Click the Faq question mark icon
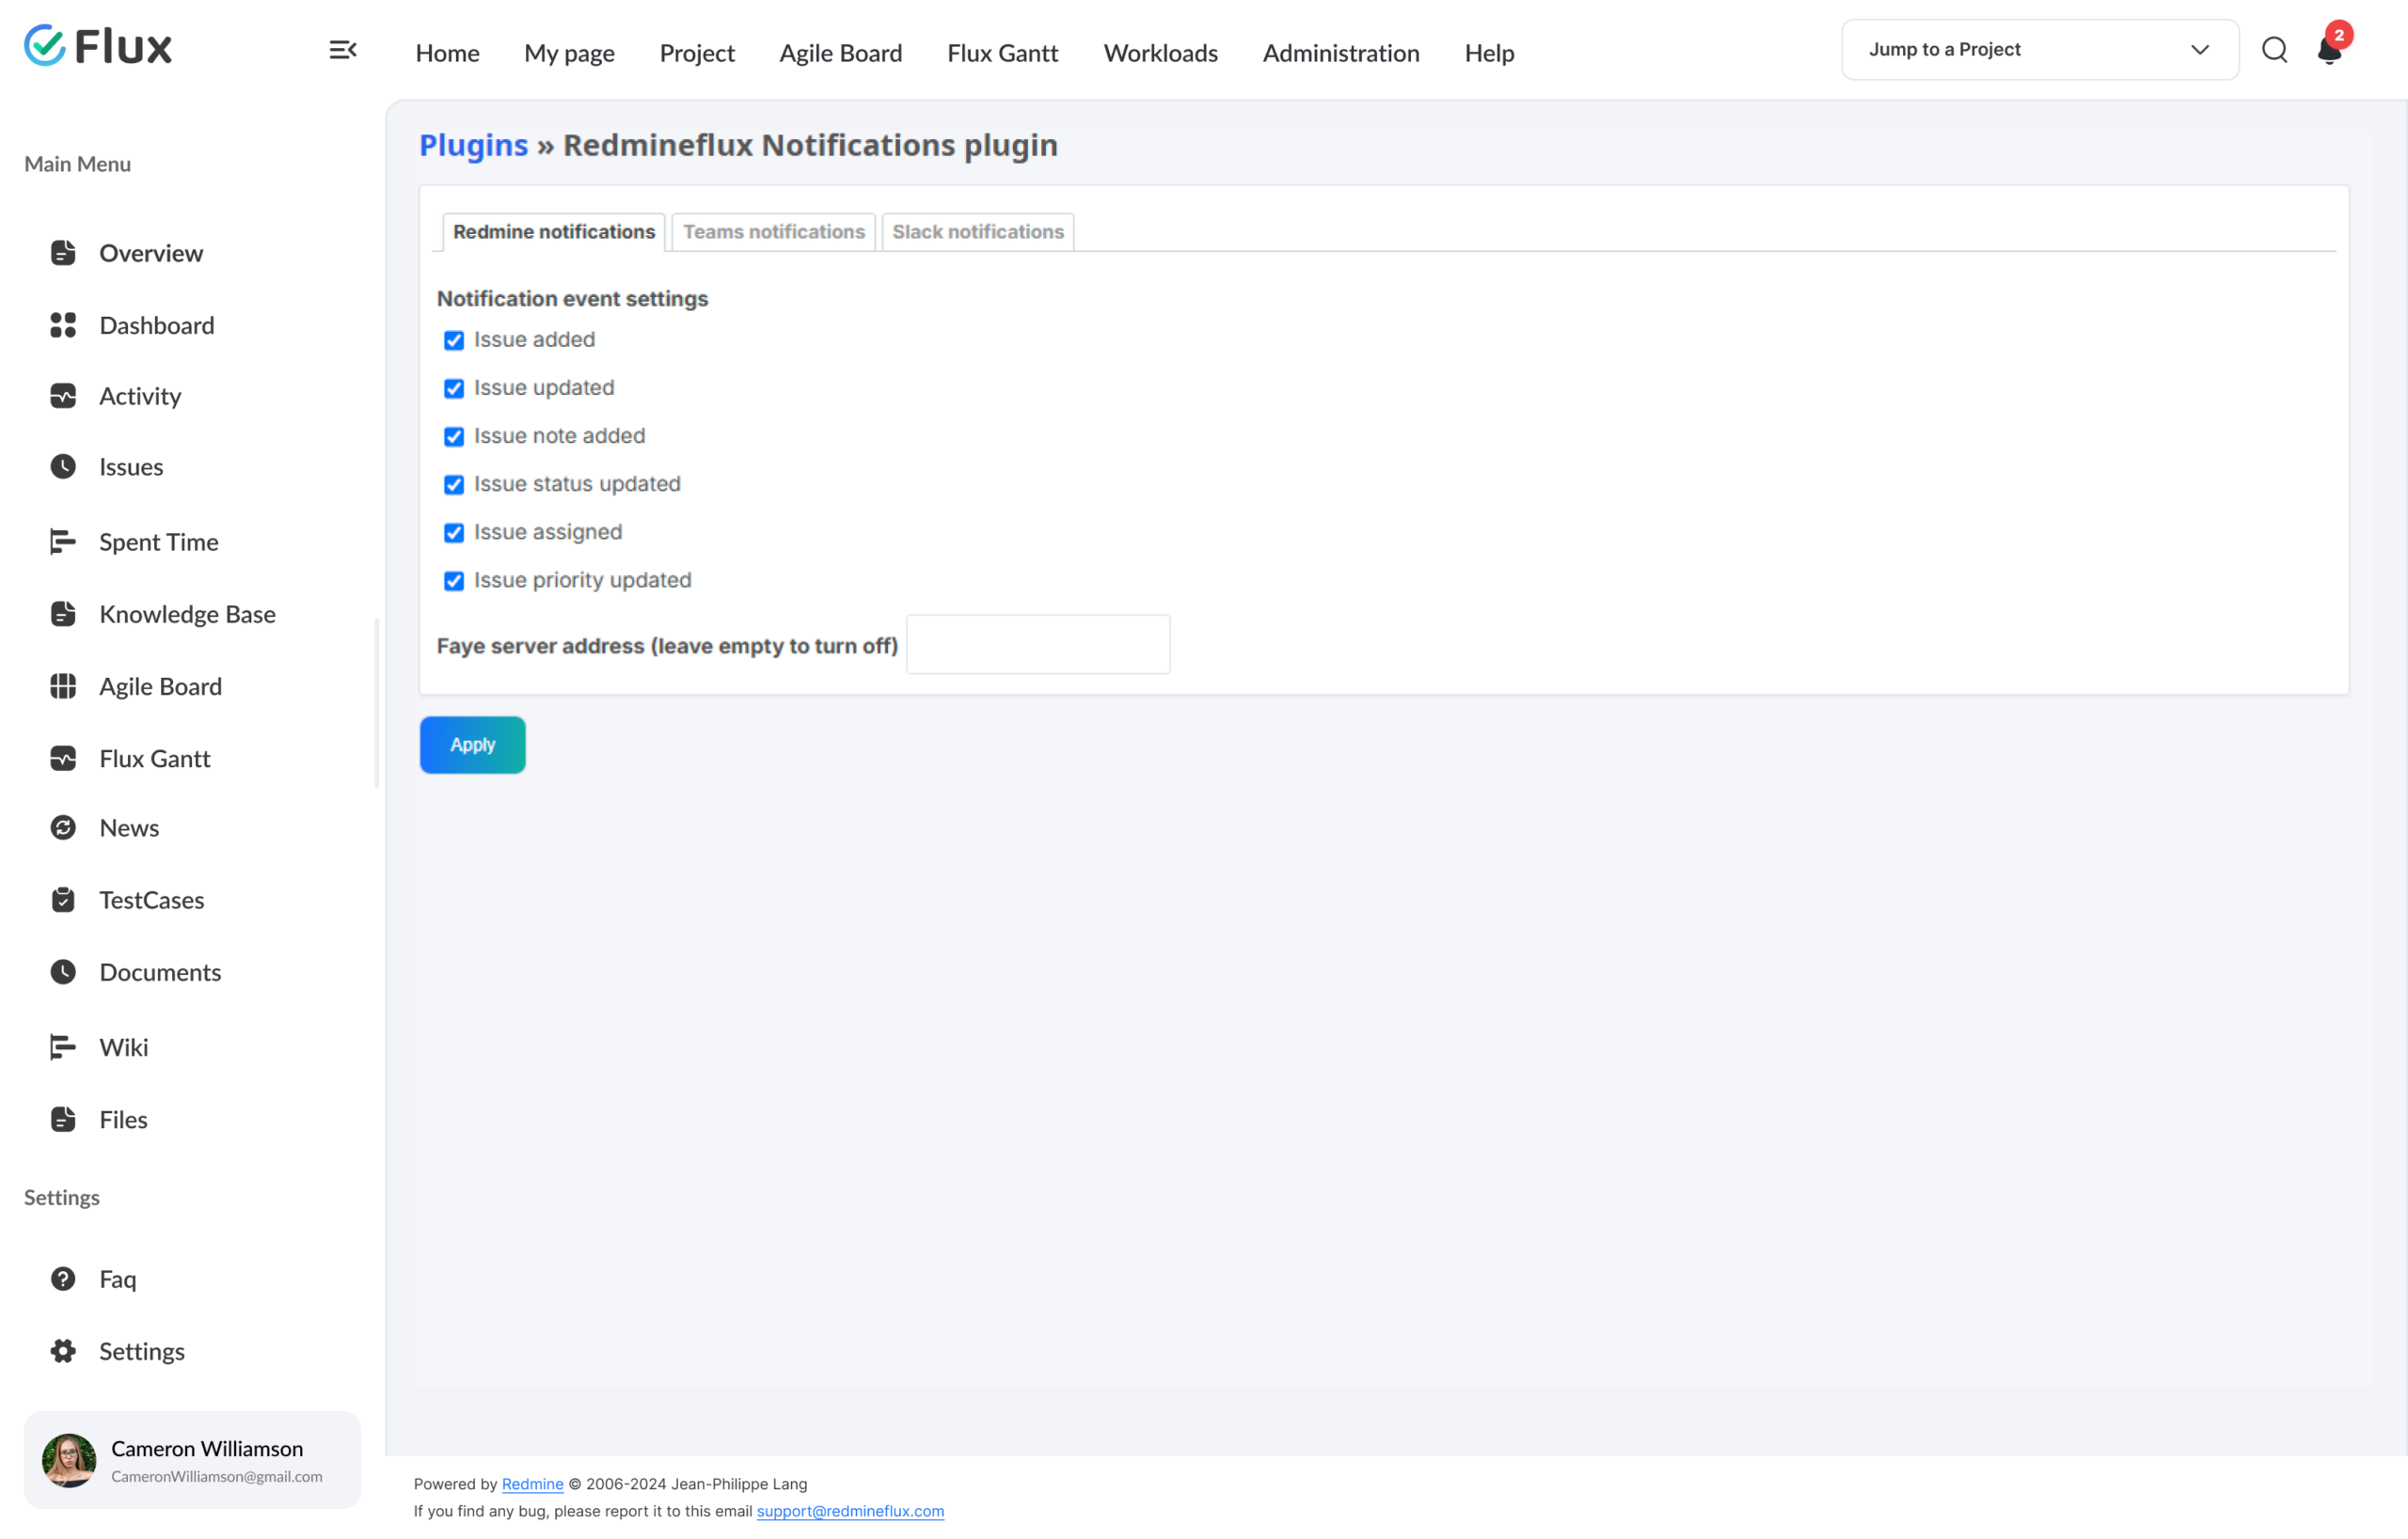The image size is (2408, 1539). pos(63,1280)
